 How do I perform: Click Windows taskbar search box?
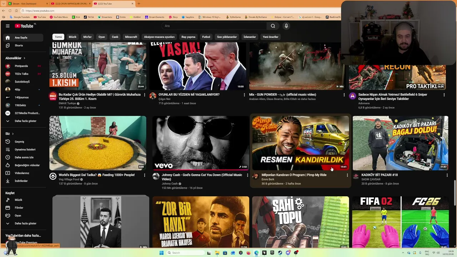(x=186, y=253)
